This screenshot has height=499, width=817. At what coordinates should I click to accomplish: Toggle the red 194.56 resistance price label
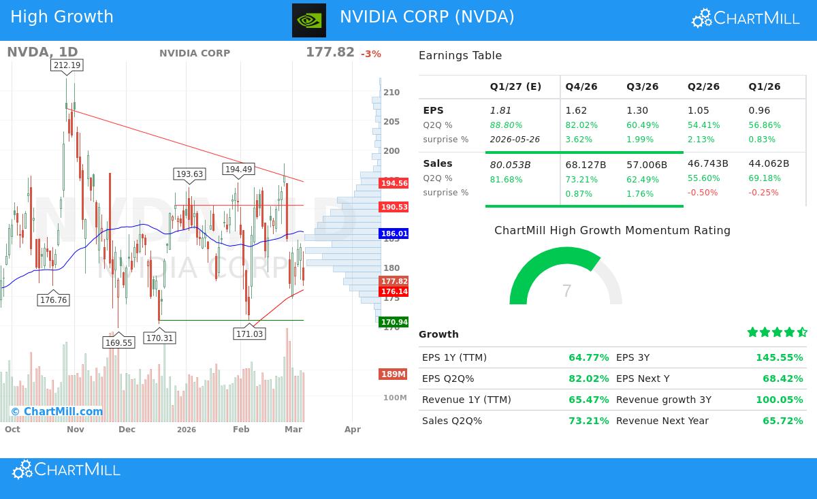(x=394, y=183)
